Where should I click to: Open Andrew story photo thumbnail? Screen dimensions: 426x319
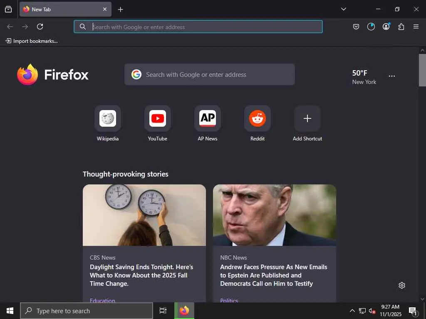[x=275, y=215]
